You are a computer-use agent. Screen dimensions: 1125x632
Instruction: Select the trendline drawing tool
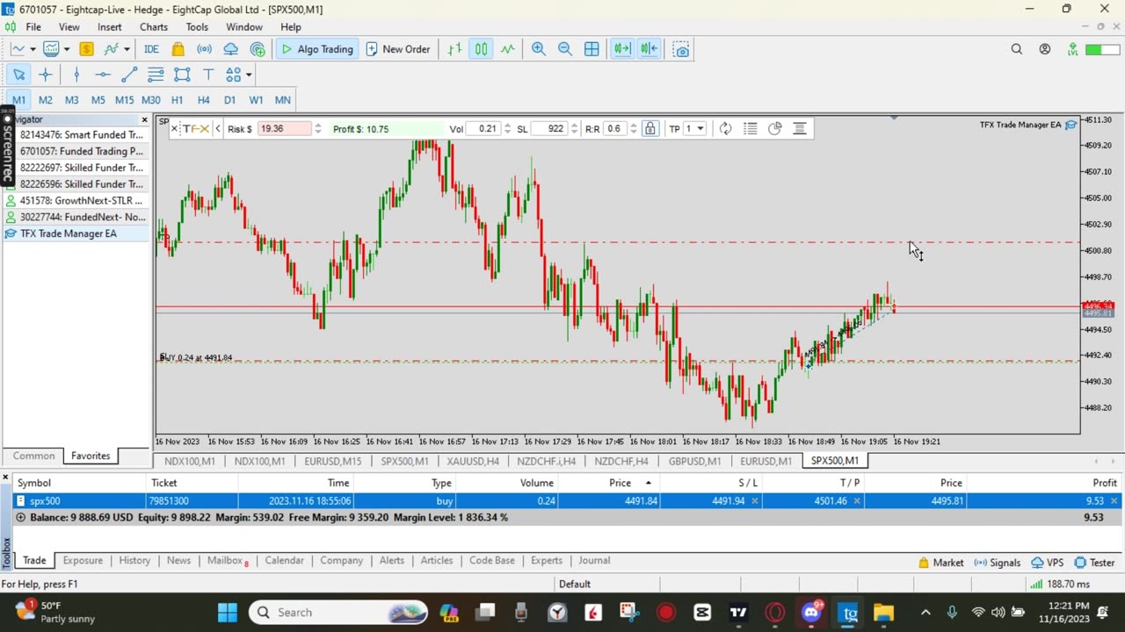(129, 75)
